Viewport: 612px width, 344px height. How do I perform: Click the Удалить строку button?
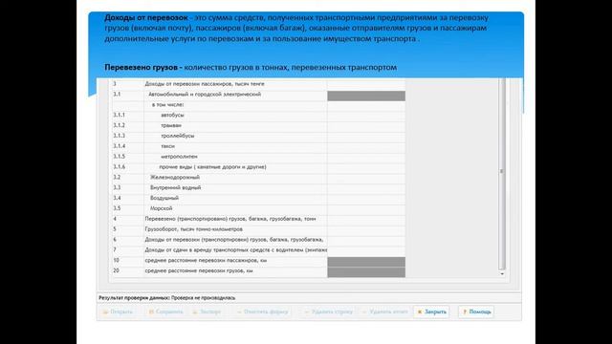[328, 312]
